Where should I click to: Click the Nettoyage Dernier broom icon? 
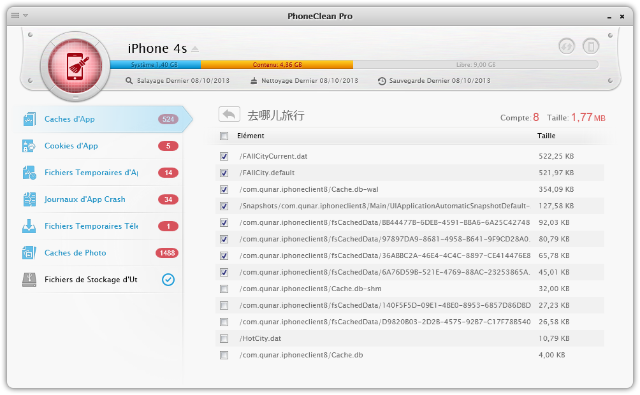254,81
